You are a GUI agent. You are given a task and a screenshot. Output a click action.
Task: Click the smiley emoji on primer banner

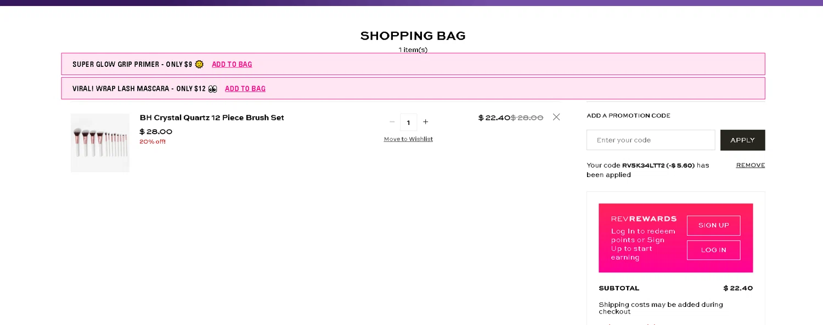199,64
